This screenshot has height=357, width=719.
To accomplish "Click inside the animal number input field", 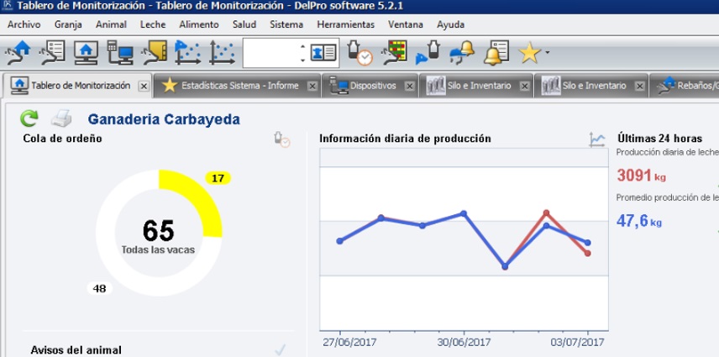I will (270, 54).
